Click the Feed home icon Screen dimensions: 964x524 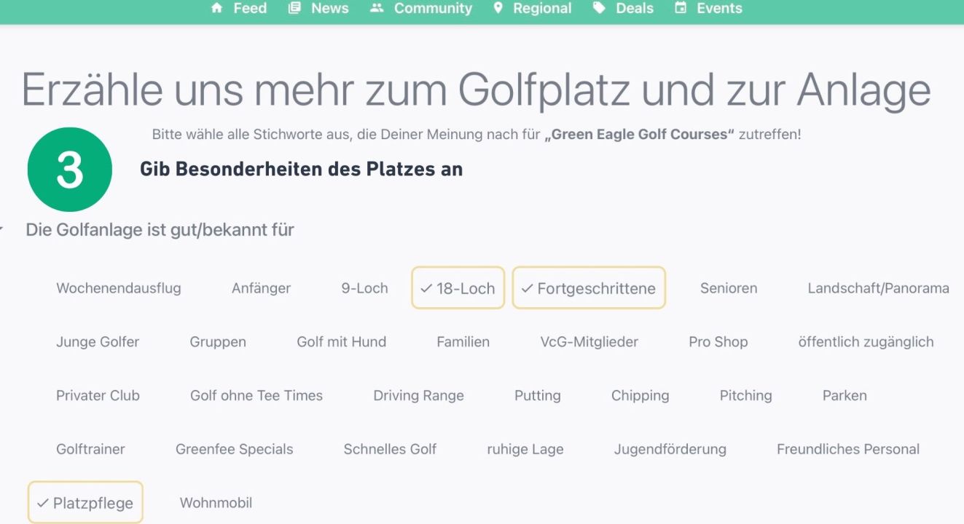point(216,8)
